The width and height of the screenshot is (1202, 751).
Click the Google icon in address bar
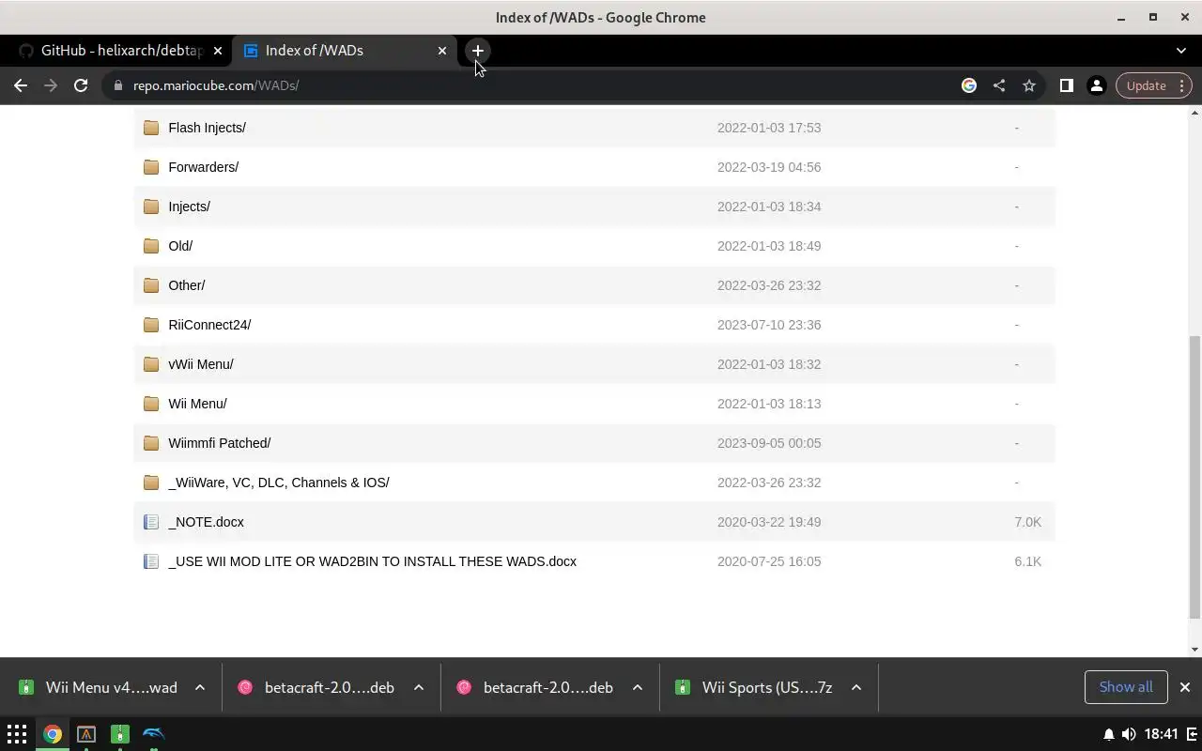969,85
